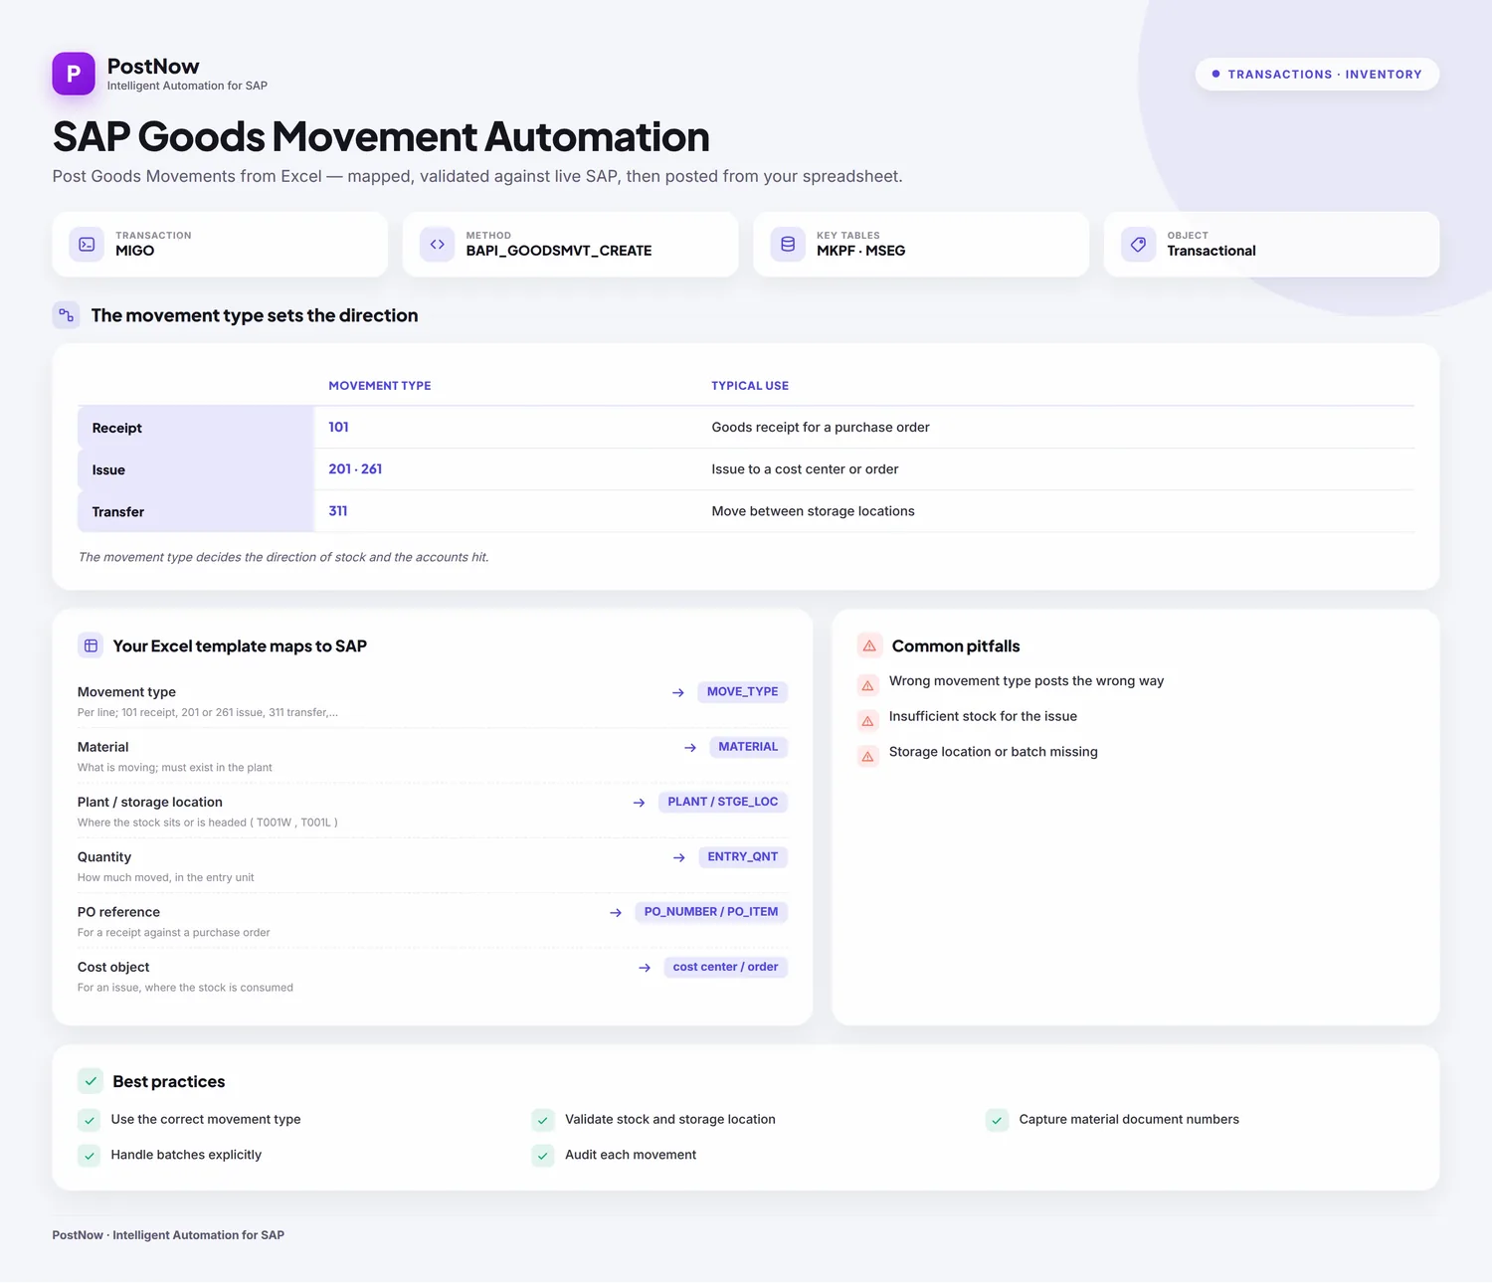Click the MOVEMENT TYPE column header

coord(380,386)
